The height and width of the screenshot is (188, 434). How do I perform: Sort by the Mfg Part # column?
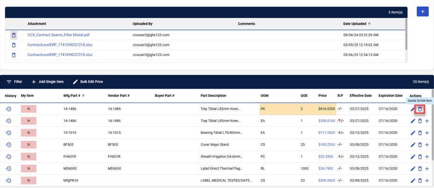(73, 96)
